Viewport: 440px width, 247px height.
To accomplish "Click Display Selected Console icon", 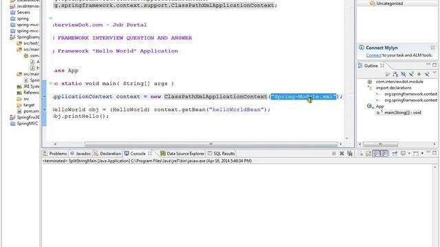I will point(403,154).
